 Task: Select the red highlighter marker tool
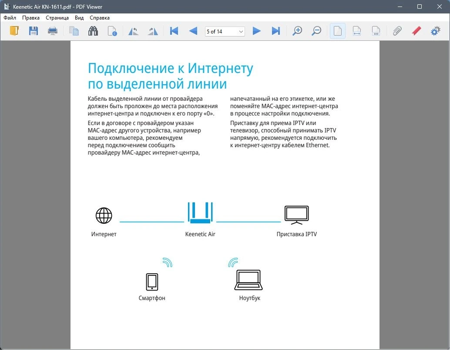coord(416,31)
